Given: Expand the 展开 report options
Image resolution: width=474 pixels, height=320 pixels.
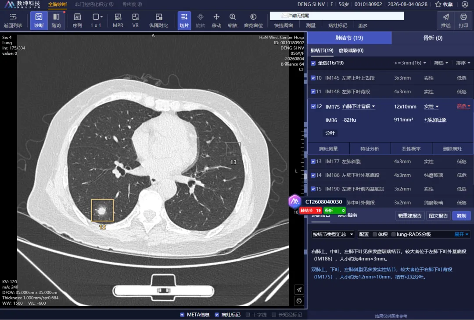Looking at the screenshot, I should tap(461, 234).
